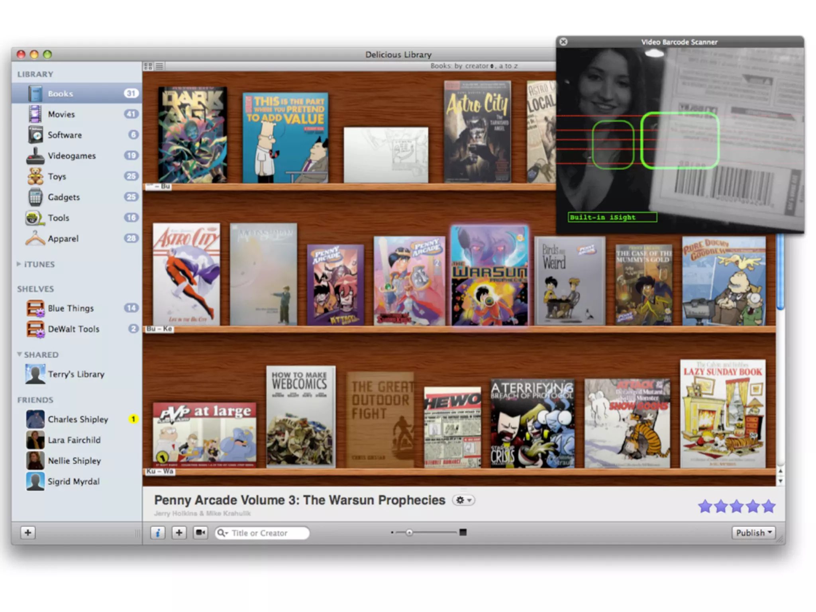Click the video camera barcode scanner icon

(x=200, y=533)
